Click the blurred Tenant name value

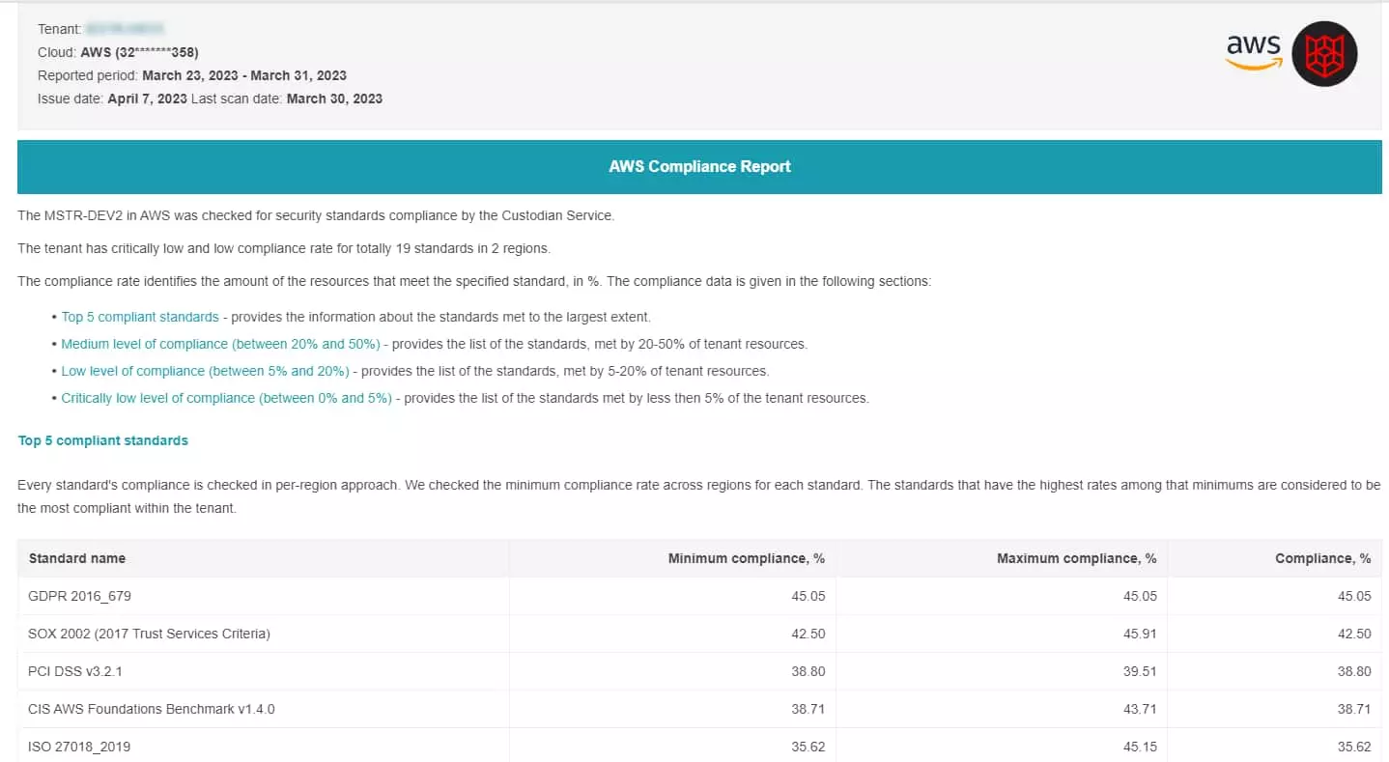tap(125, 29)
